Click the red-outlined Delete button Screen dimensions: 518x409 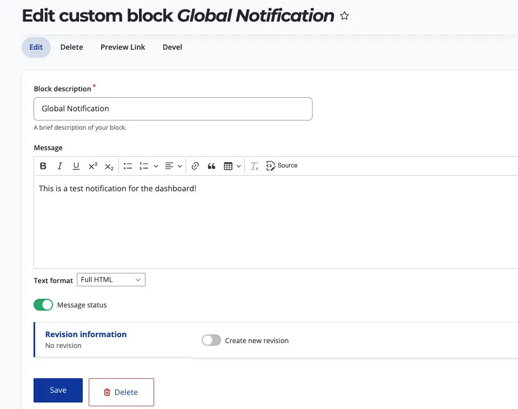pyautogui.click(x=121, y=392)
